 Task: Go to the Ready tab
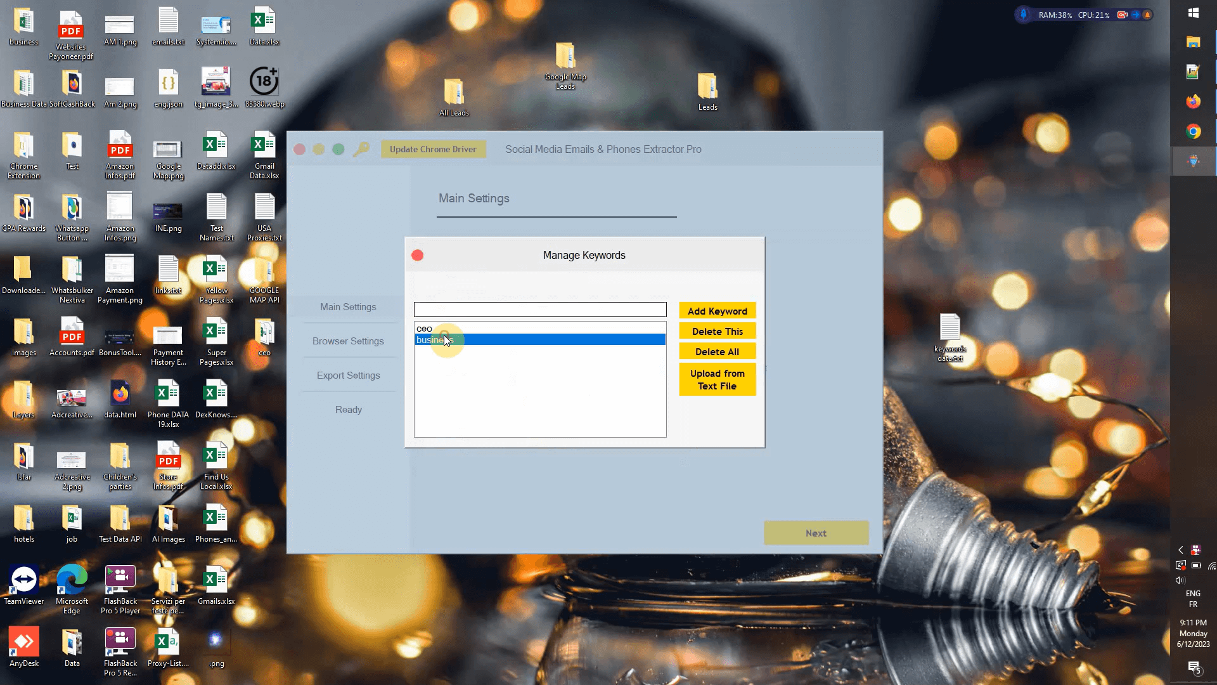point(348,410)
